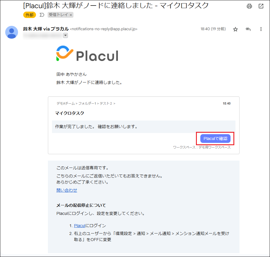This screenshot has height=257, width=270.
Task: Click the email subject line heading
Action: tap(116, 6)
